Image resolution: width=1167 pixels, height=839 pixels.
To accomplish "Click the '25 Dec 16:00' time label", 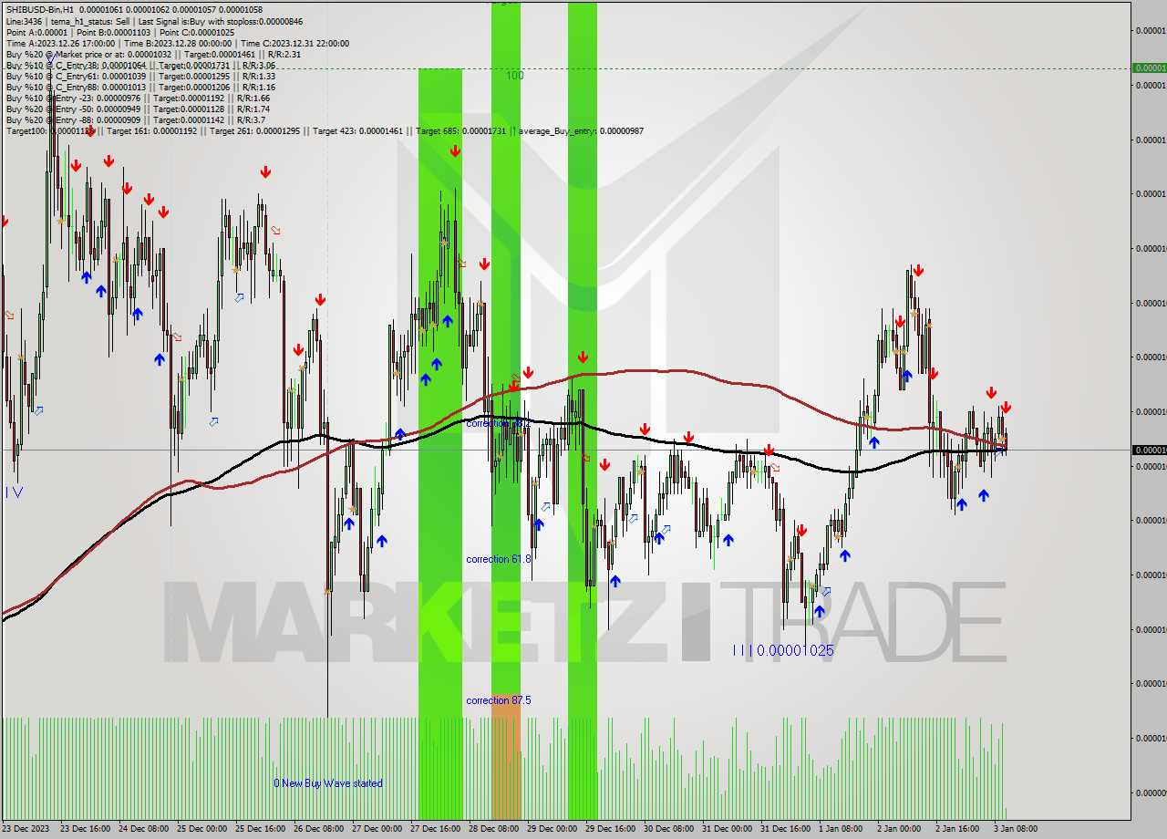I will point(260,829).
